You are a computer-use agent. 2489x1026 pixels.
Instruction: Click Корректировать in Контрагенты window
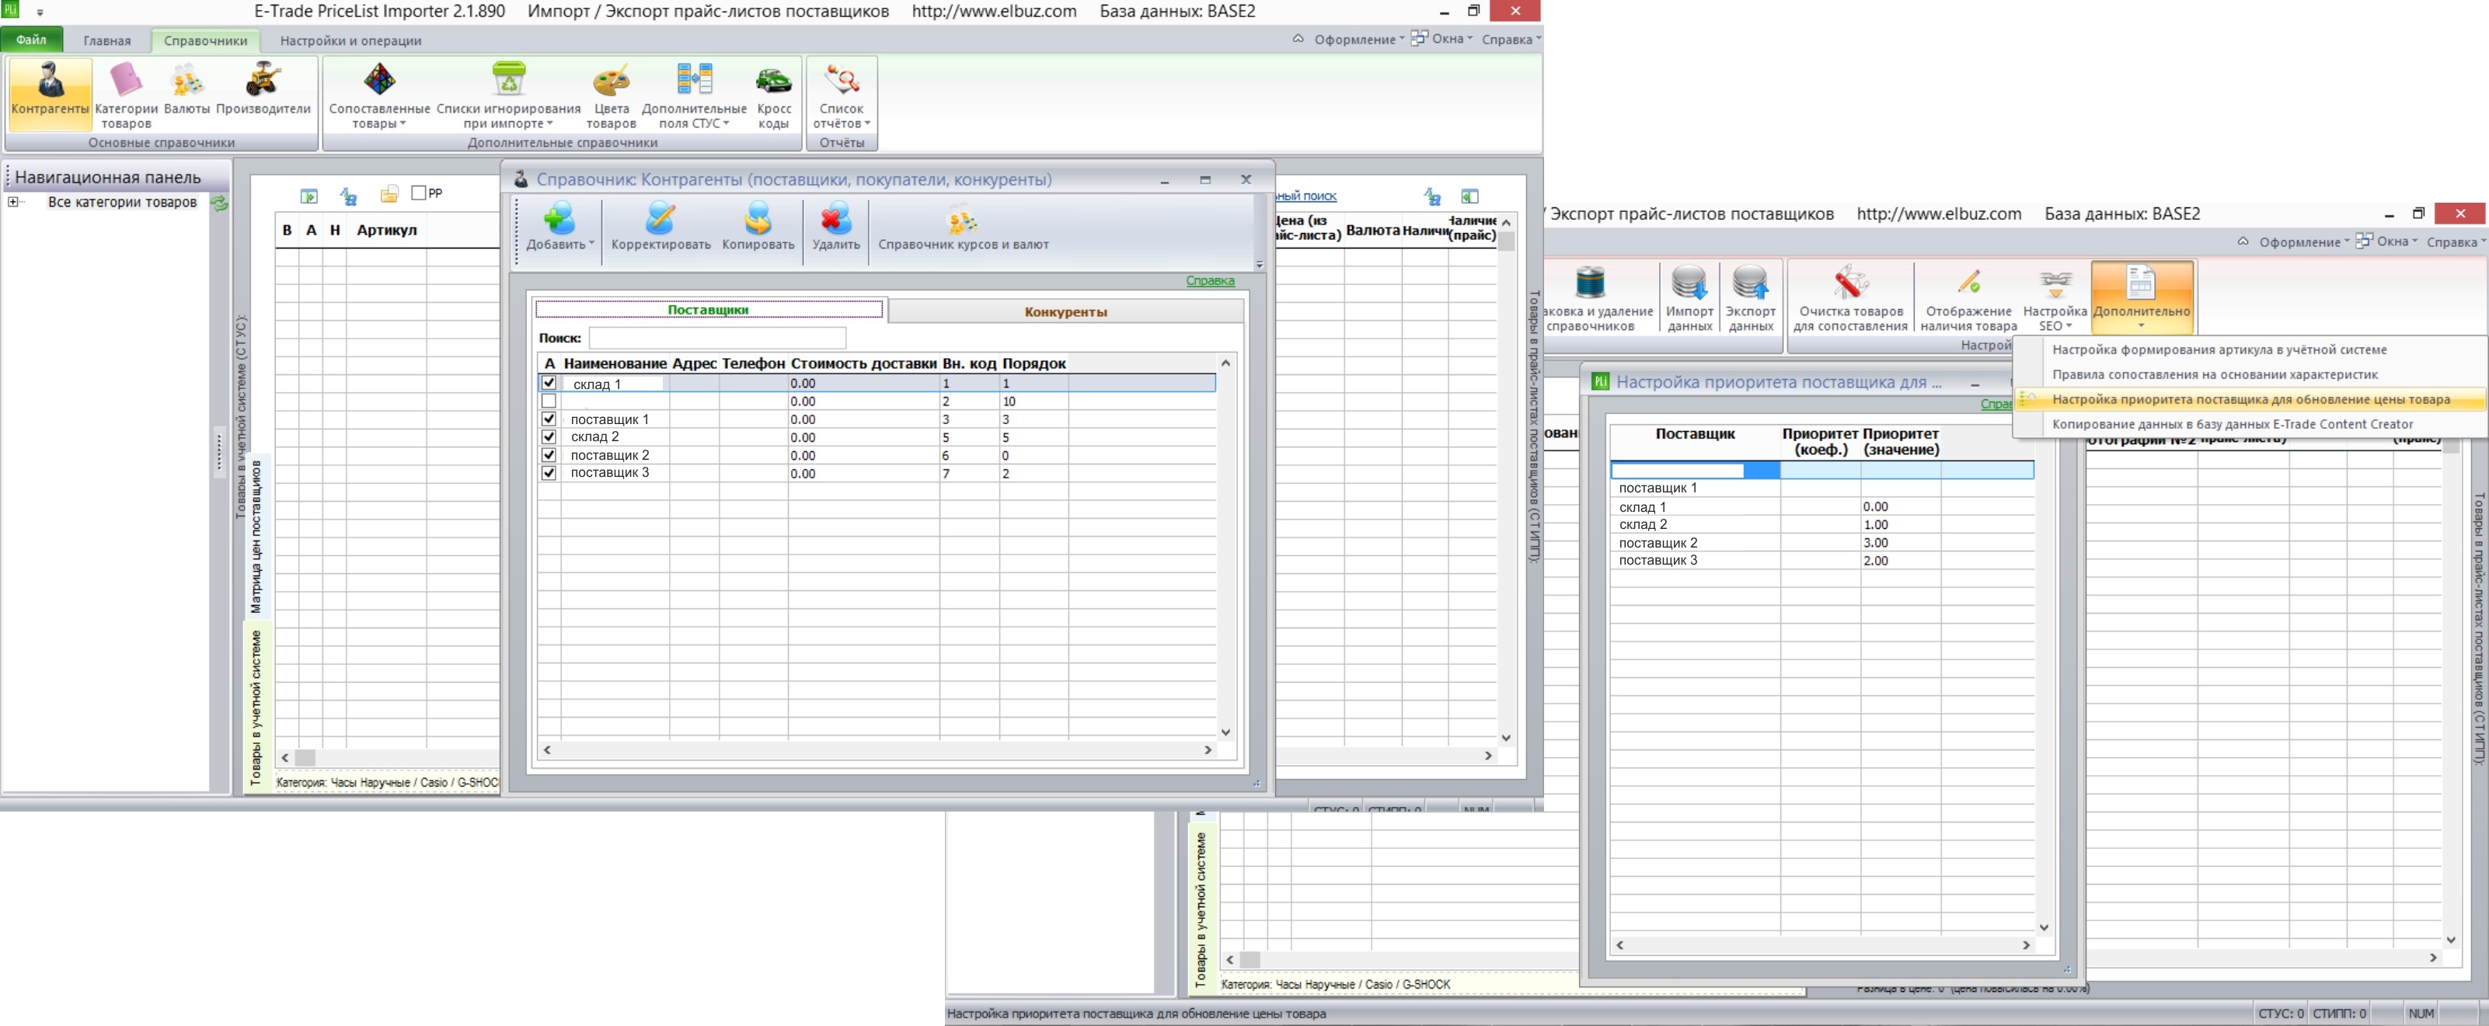click(x=661, y=227)
